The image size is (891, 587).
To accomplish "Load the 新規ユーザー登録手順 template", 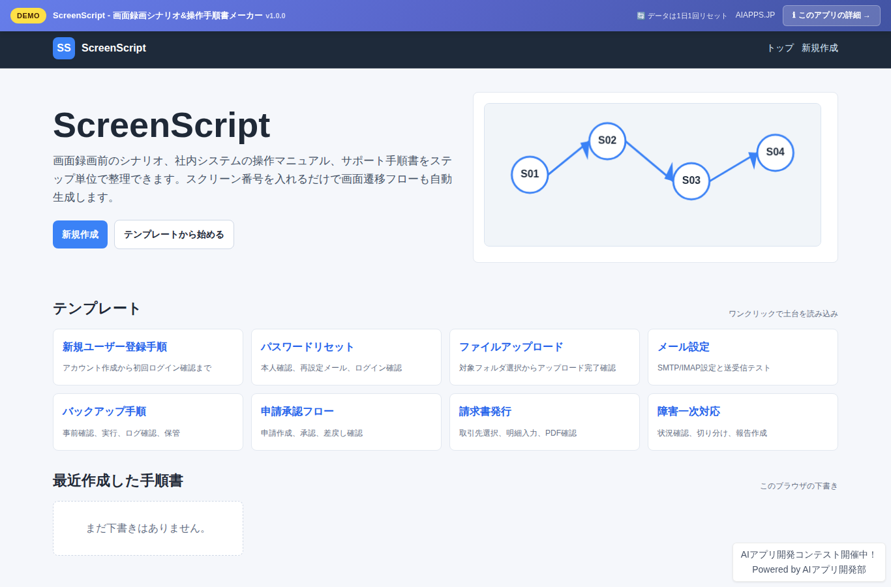I will (148, 357).
